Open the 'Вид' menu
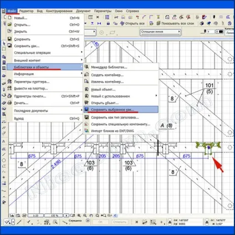The height and width of the screenshot is (235, 235). coord(40,11)
